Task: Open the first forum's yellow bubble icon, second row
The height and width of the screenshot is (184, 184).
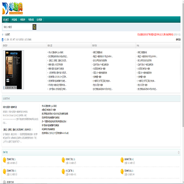Action: 5,171
